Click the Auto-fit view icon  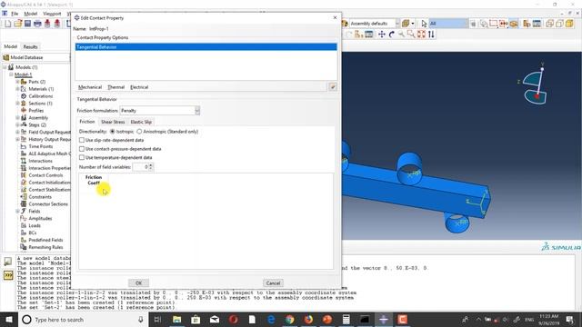pos(421,35)
